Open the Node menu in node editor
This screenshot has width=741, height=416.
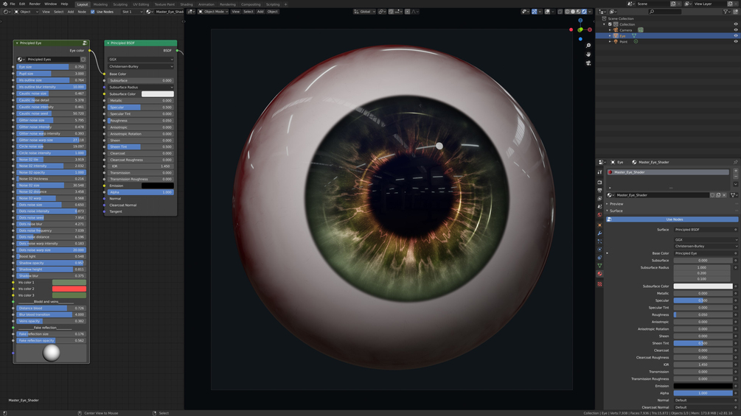click(82, 11)
